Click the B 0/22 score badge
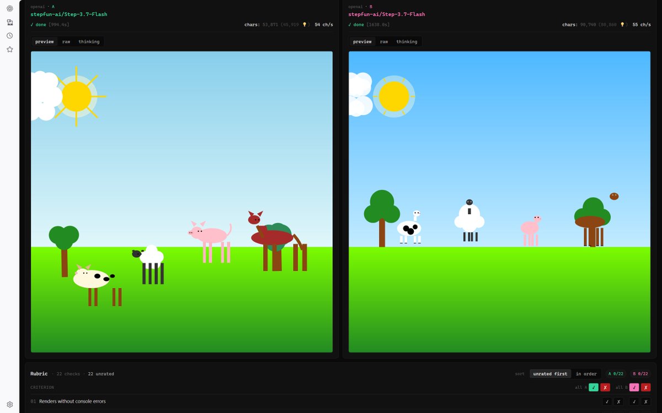Image resolution: width=662 pixels, height=413 pixels. coord(640,374)
